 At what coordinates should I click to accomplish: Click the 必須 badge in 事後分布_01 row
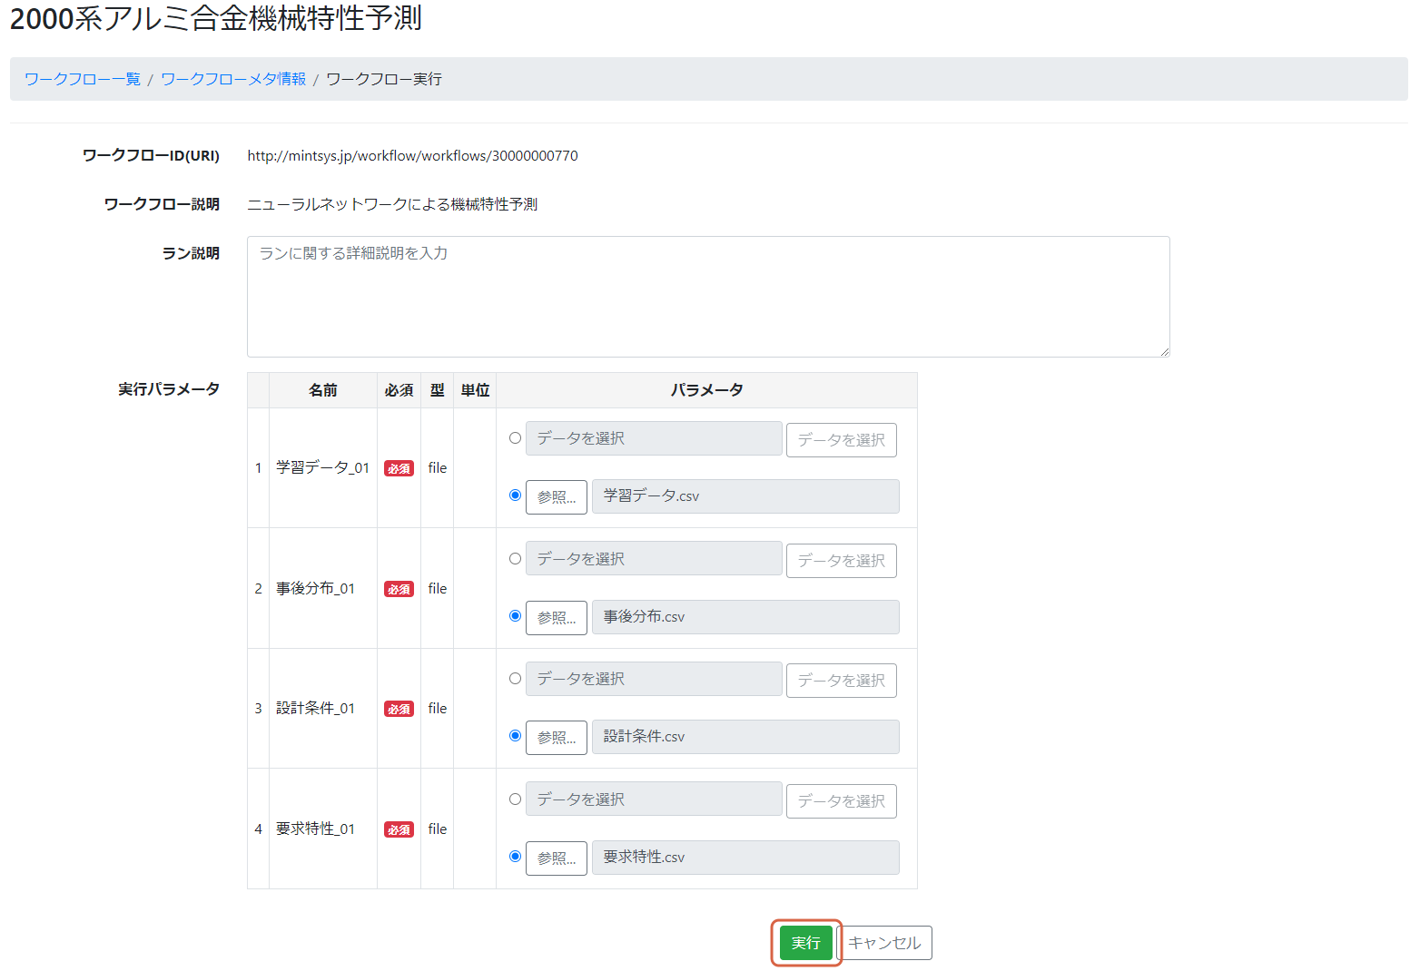click(399, 589)
